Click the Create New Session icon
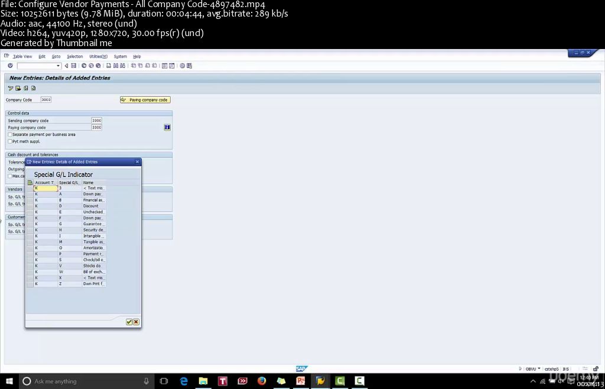 pyautogui.click(x=165, y=66)
